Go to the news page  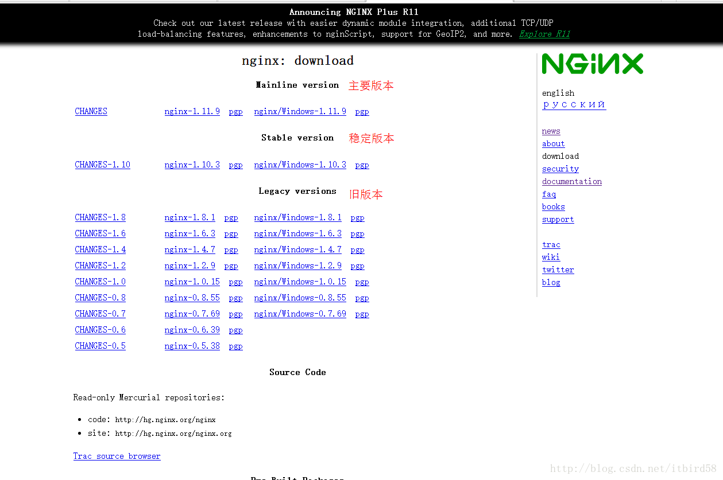pos(551,131)
